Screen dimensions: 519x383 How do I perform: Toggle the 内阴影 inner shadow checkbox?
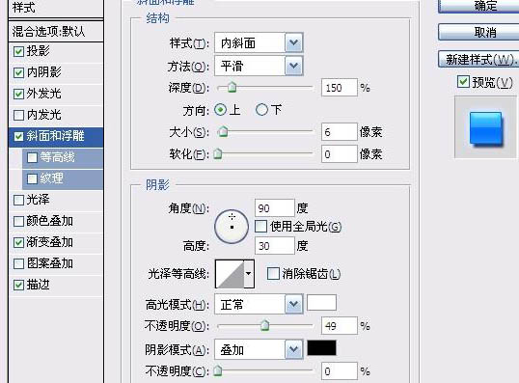[18, 72]
